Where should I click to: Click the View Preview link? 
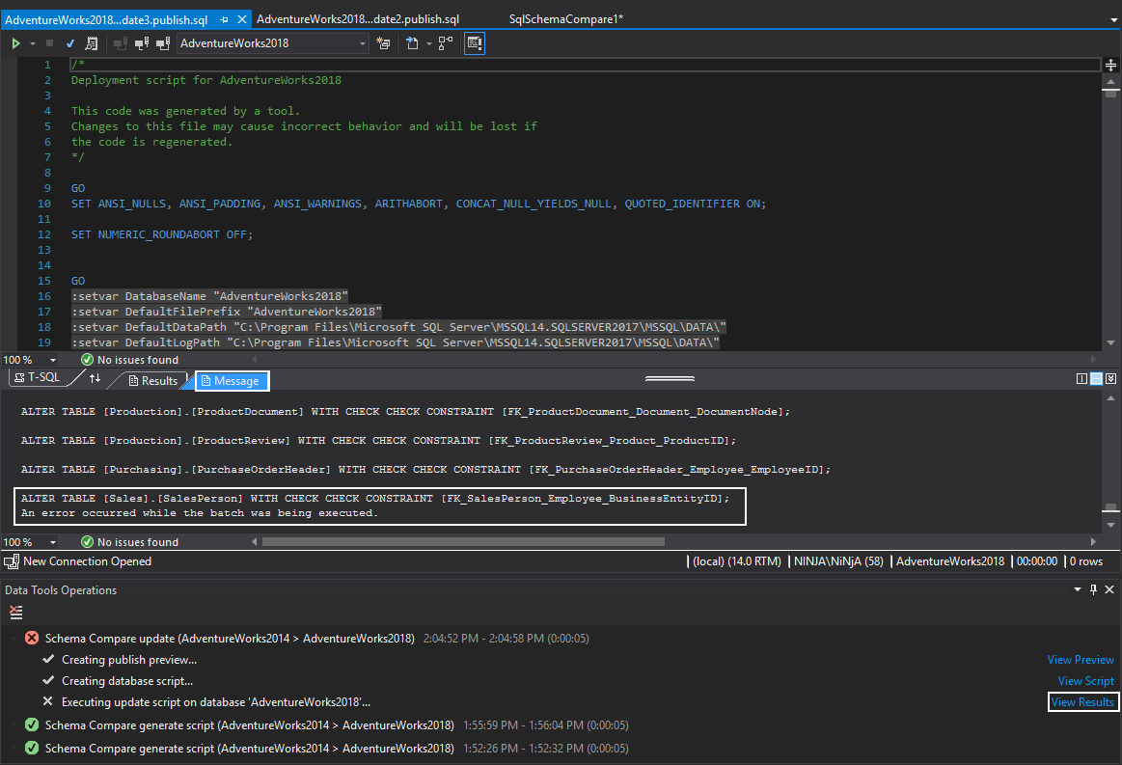[x=1081, y=660]
